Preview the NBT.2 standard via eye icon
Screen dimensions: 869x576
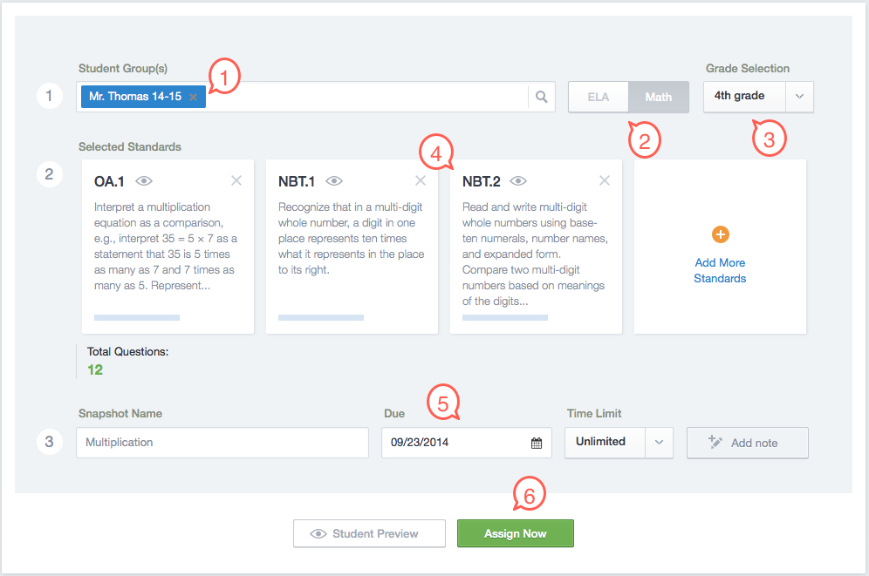tap(518, 181)
